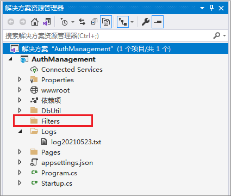Image resolution: width=231 pixels, height=196 pixels.
Task: Toggle the Preview Selected Items button
Action: pyautogui.click(x=158, y=22)
